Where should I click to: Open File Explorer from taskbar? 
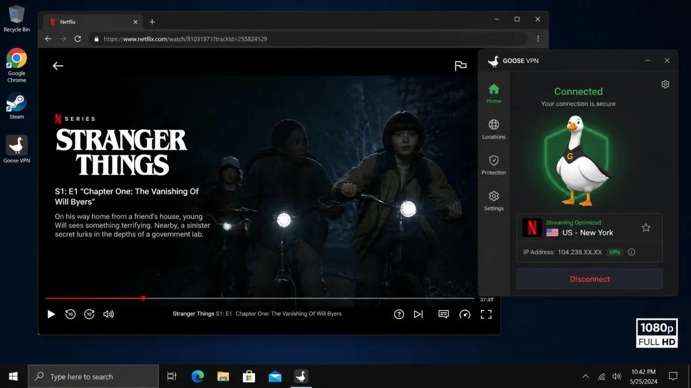pyautogui.click(x=223, y=377)
